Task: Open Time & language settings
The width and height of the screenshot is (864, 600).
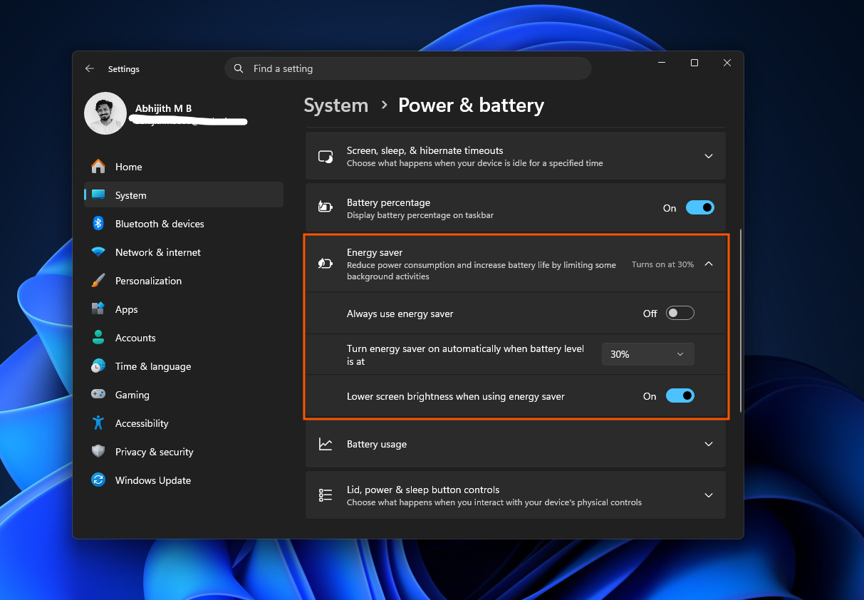Action: tap(184, 366)
